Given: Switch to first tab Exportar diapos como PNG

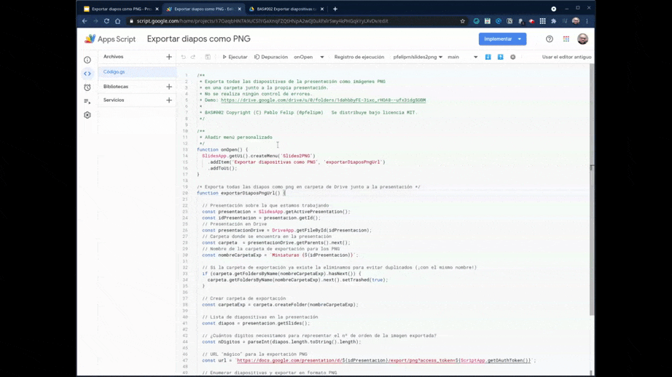Looking at the screenshot, I should [x=121, y=9].
